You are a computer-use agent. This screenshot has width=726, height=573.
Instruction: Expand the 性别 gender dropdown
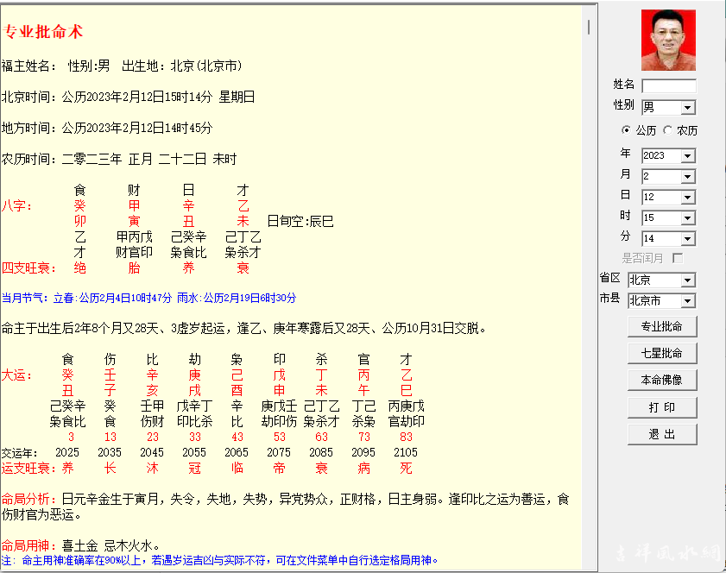coord(688,107)
